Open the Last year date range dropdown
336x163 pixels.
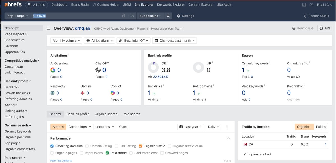pyautogui.click(x=191, y=127)
